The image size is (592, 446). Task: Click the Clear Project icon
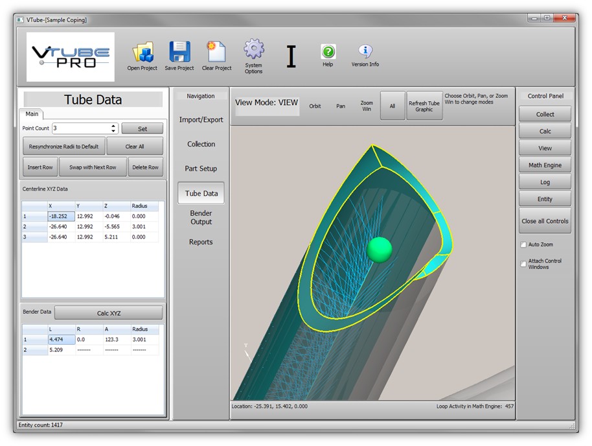tap(216, 52)
